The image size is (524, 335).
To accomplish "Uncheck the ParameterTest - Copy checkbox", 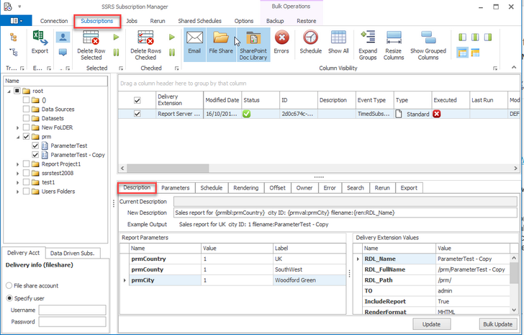I will tap(35, 155).
